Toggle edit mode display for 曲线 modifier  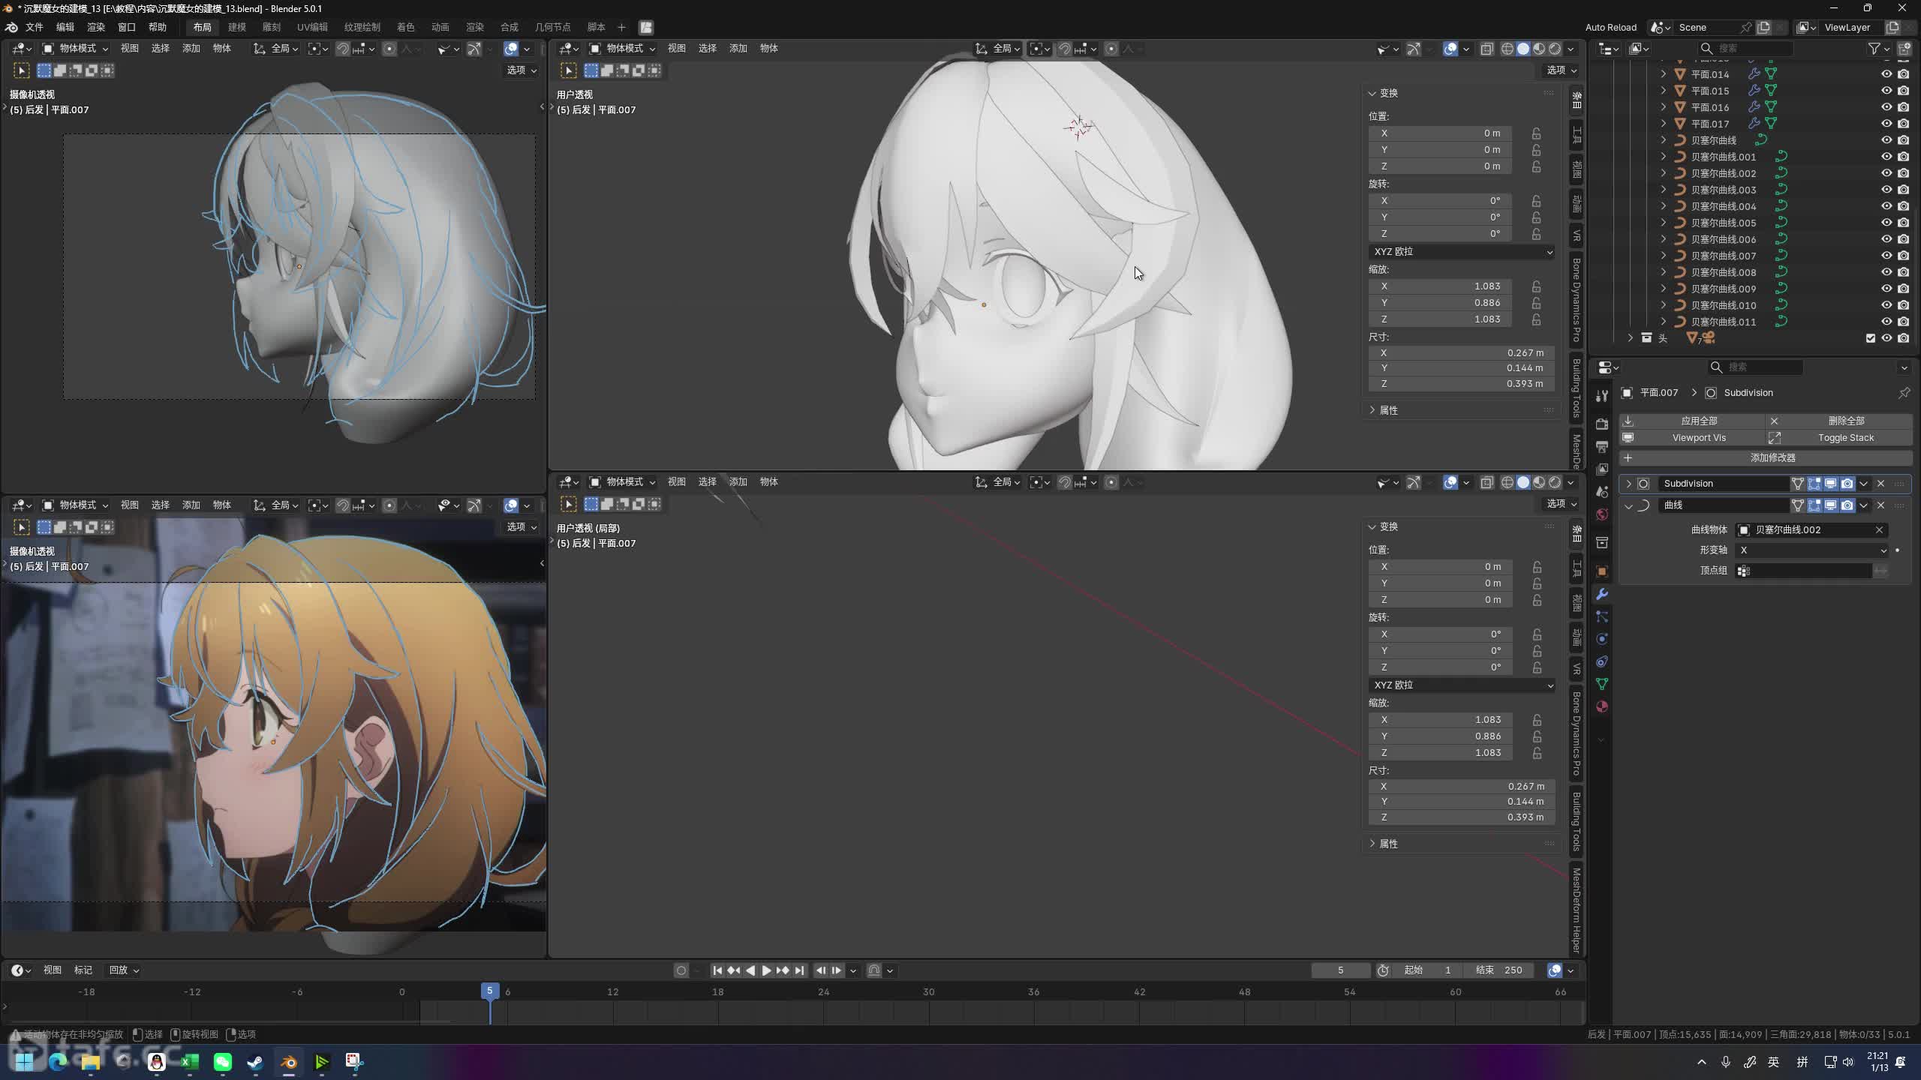tap(1814, 505)
